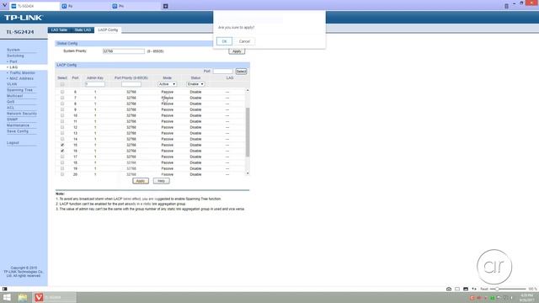Check the box for port 8
The height and width of the screenshot is (303, 539).
[62, 104]
